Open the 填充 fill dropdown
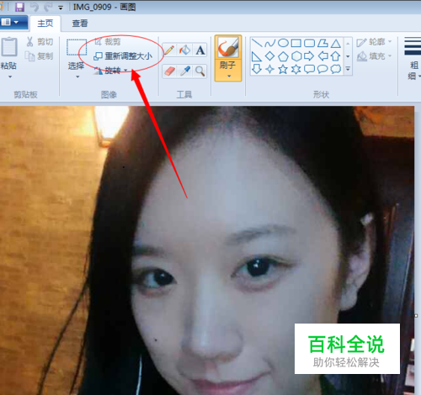The height and width of the screenshot is (395, 421). (374, 56)
